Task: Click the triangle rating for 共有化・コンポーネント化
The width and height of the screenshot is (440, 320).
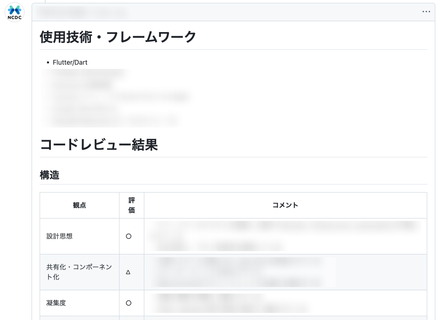Action: click(x=128, y=272)
